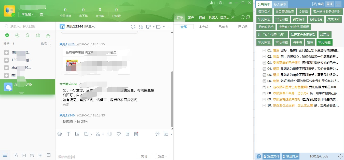Click the contacts and chat history search field
This screenshot has height=160, width=344.
pyautogui.click(x=28, y=26)
